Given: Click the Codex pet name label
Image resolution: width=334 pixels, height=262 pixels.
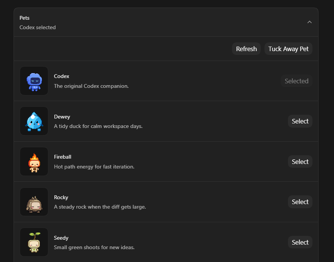Looking at the screenshot, I should pyautogui.click(x=62, y=76).
